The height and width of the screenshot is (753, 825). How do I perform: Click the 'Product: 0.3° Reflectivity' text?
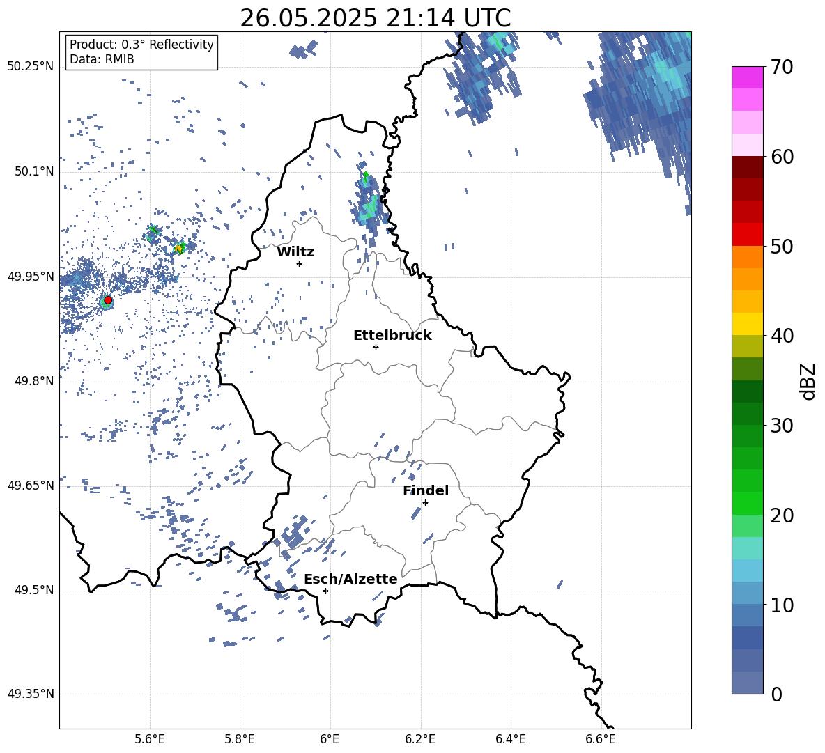pos(141,44)
